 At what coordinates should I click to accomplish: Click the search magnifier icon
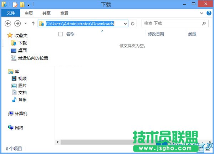(204, 24)
